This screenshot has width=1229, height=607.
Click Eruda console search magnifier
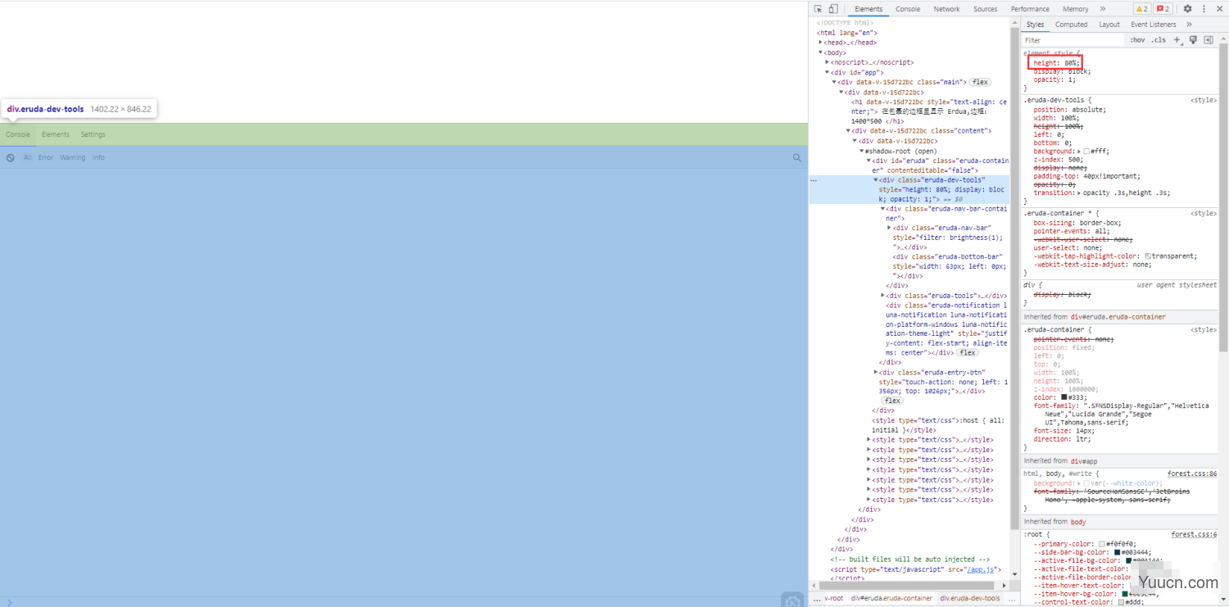pos(797,158)
